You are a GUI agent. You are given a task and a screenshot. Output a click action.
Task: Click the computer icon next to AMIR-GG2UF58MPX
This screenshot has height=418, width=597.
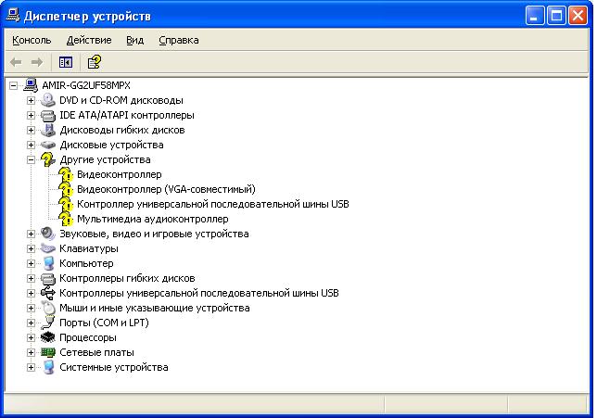tap(31, 85)
